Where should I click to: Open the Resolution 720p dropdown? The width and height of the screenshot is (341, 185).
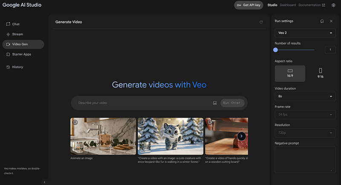coord(305,133)
